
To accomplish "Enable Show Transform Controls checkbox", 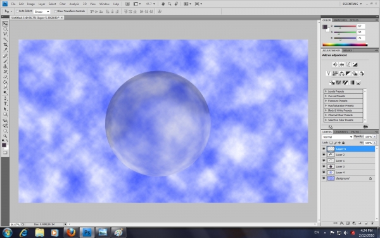I will 56,11.
